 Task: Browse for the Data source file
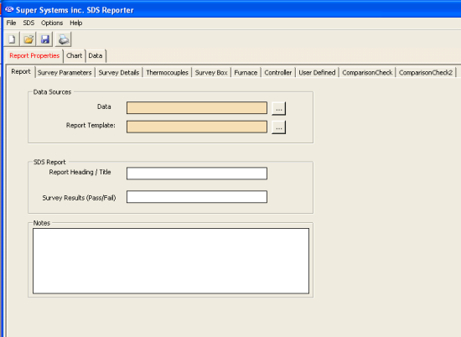point(279,108)
